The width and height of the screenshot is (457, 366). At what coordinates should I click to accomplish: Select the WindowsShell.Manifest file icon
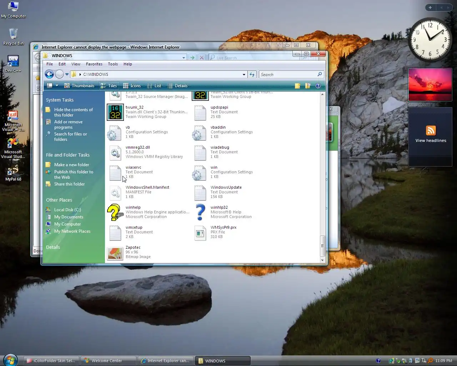coord(115,193)
